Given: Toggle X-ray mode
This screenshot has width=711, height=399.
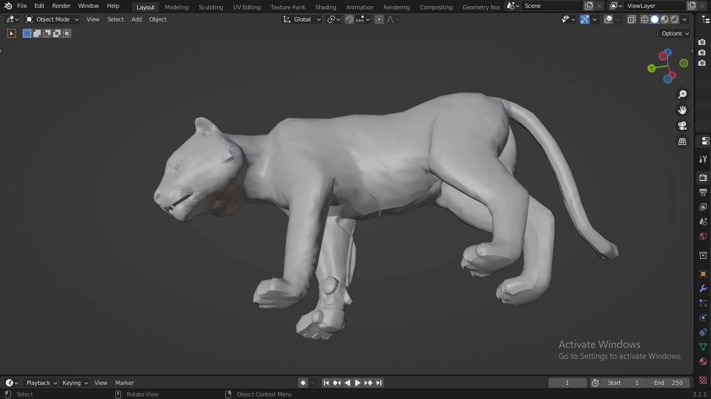Looking at the screenshot, I should [x=631, y=19].
